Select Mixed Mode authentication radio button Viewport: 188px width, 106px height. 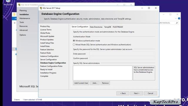[74, 44]
